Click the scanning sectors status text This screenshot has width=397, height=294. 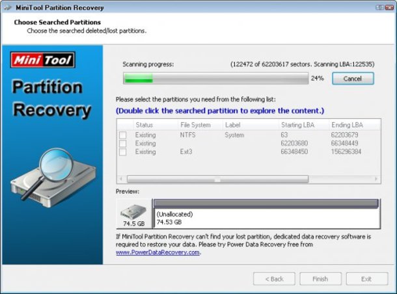click(x=303, y=64)
